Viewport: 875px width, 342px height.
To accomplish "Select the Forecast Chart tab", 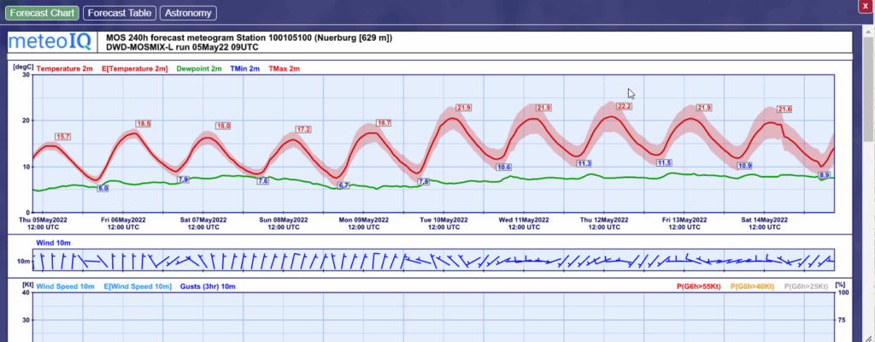I will pyautogui.click(x=43, y=14).
